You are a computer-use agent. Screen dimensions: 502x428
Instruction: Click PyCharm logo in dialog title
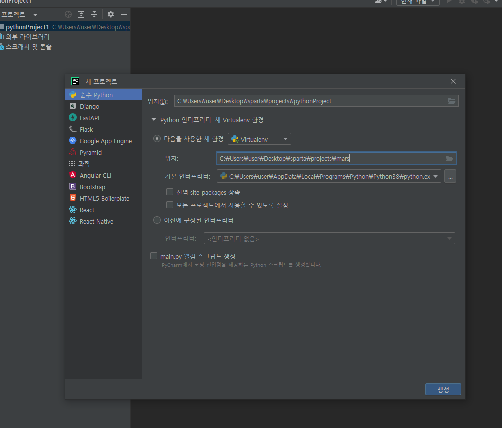[75, 81]
